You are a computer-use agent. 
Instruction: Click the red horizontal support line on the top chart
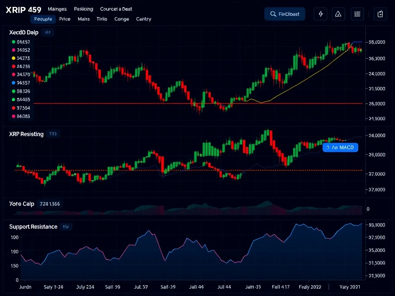(x=116, y=103)
